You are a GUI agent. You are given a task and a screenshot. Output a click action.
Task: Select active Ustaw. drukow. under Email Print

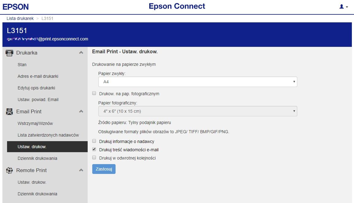[x=47, y=147]
